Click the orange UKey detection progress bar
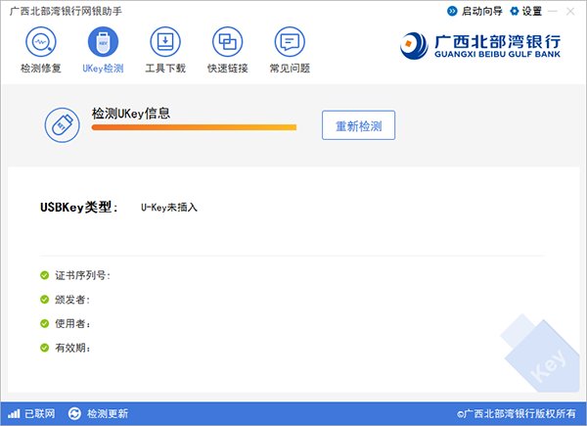This screenshot has height=426, width=587. 194,127
